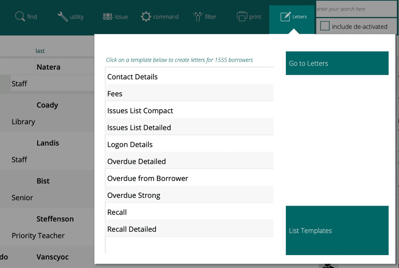Select the Issue barcode icon
This screenshot has height=268, width=399.
coord(107,17)
